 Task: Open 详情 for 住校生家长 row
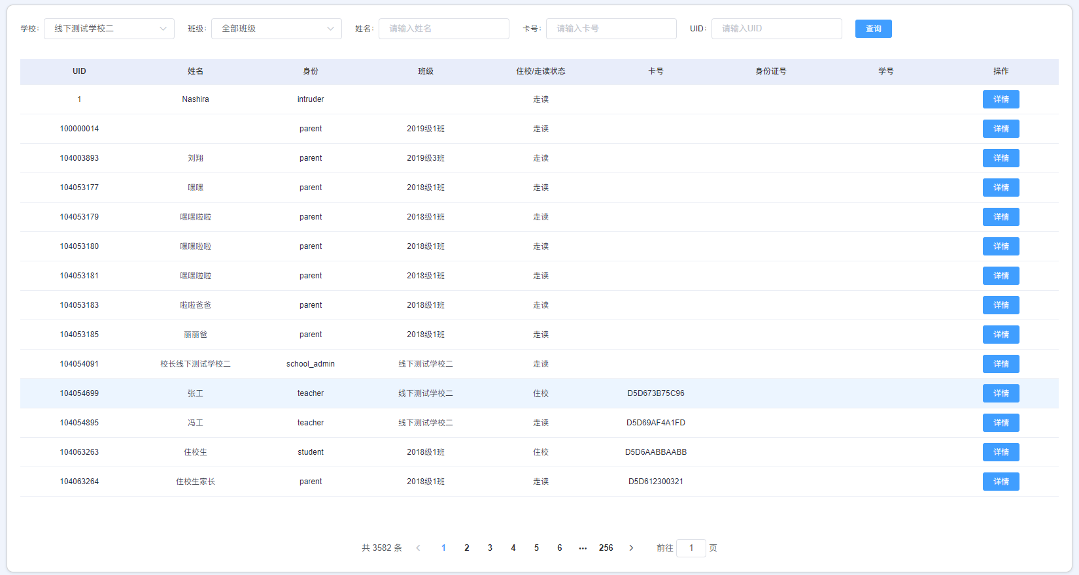pyautogui.click(x=1001, y=482)
